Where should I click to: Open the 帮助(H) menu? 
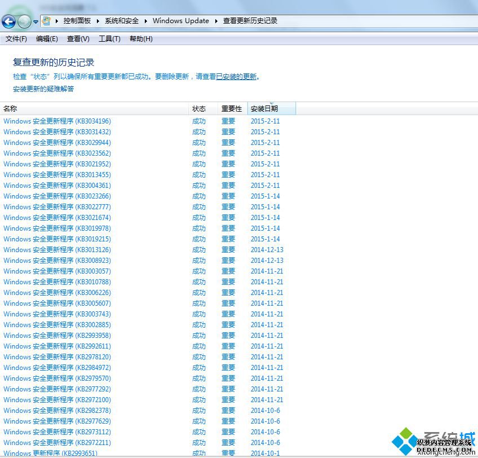pos(141,39)
